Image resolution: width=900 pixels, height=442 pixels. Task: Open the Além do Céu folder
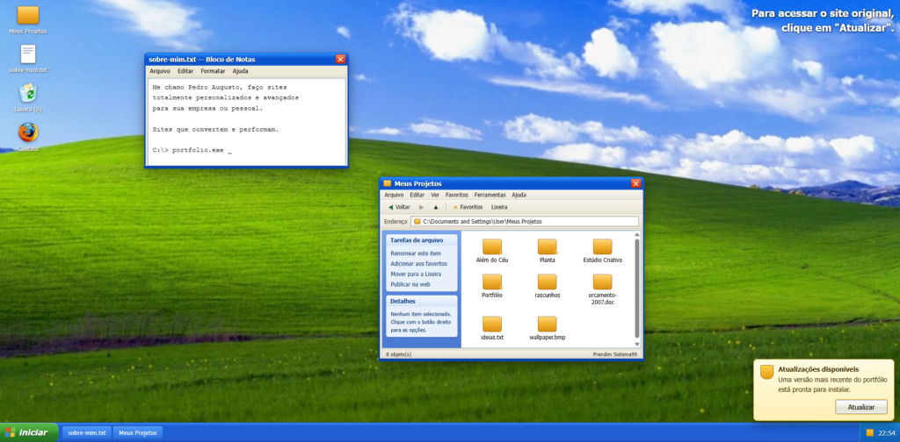tap(492, 251)
